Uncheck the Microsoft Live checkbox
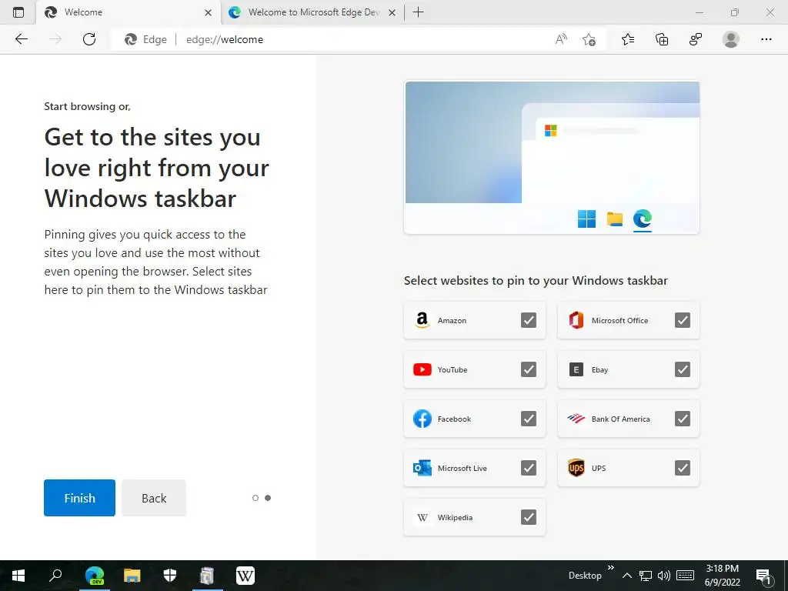 tap(528, 468)
